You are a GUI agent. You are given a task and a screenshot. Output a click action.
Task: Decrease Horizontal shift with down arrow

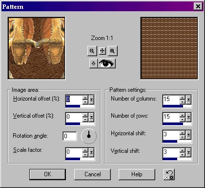(x=183, y=137)
